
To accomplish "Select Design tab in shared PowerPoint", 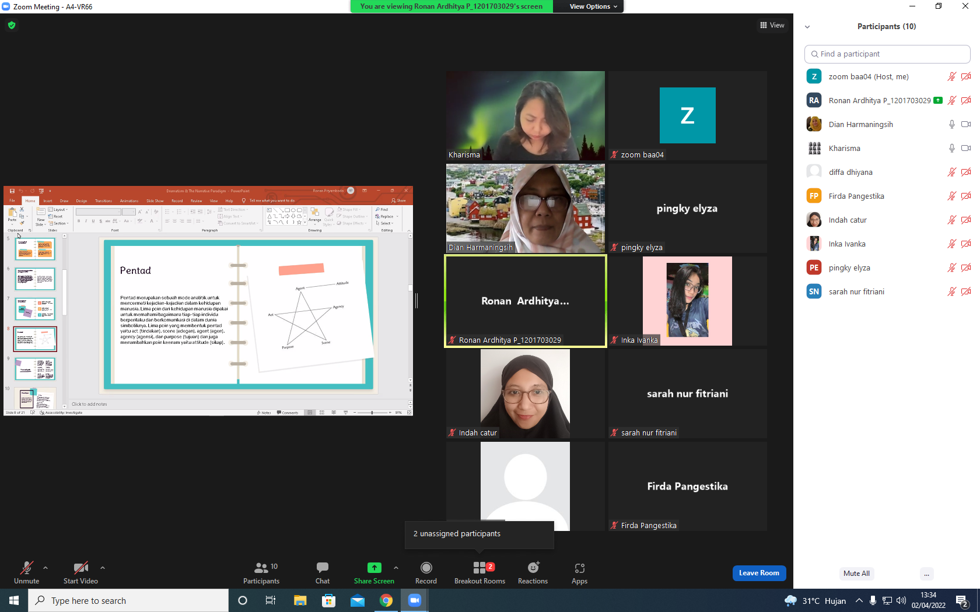I will point(82,201).
